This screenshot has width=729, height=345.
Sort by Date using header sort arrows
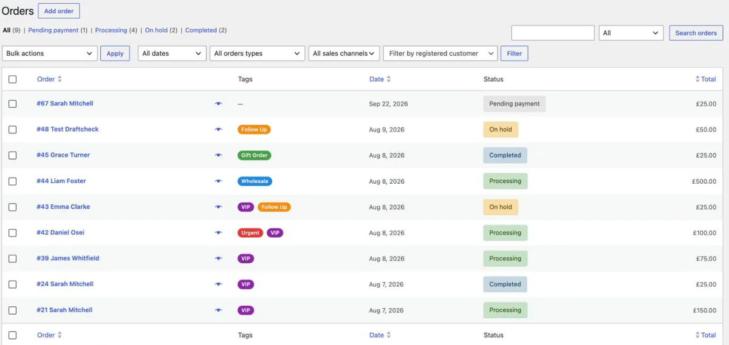[389, 79]
